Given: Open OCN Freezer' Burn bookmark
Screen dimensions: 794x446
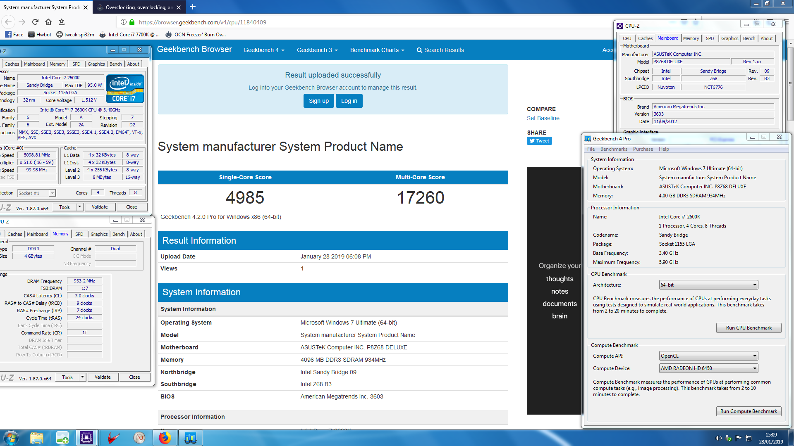Looking at the screenshot, I should point(196,35).
